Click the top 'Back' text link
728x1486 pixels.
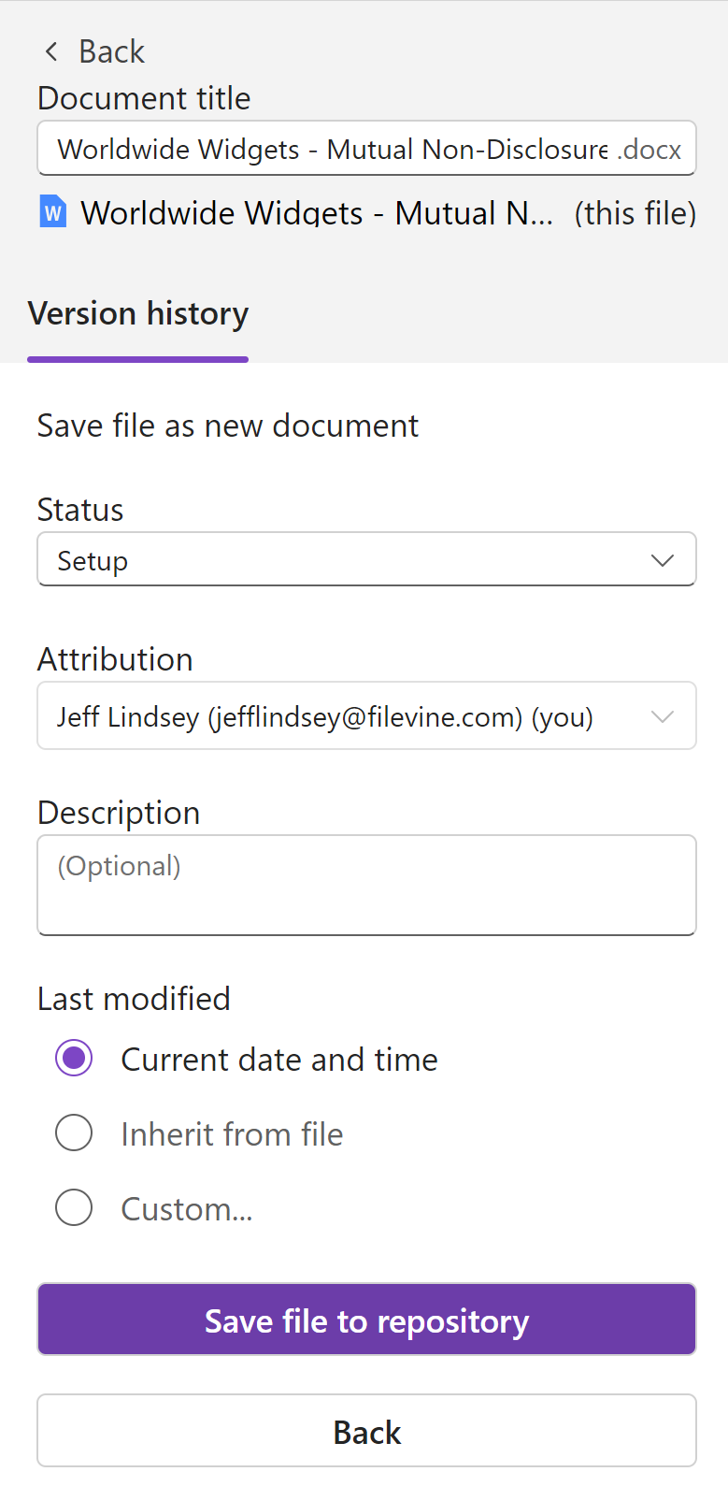click(111, 52)
